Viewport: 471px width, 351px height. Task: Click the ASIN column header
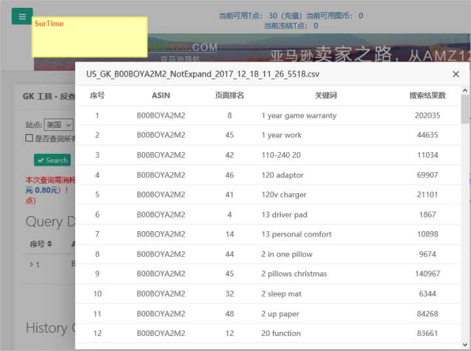161,95
